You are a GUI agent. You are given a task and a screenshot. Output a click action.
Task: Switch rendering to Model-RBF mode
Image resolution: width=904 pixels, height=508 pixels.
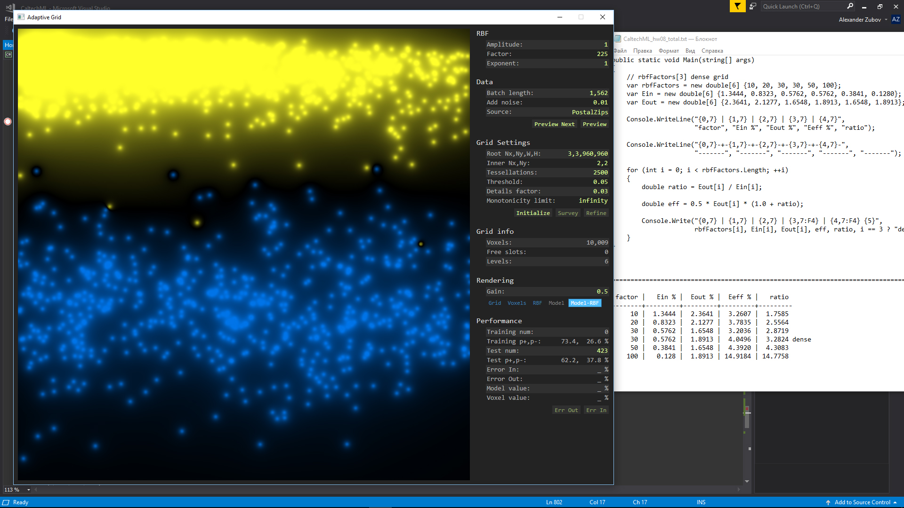tap(584, 303)
